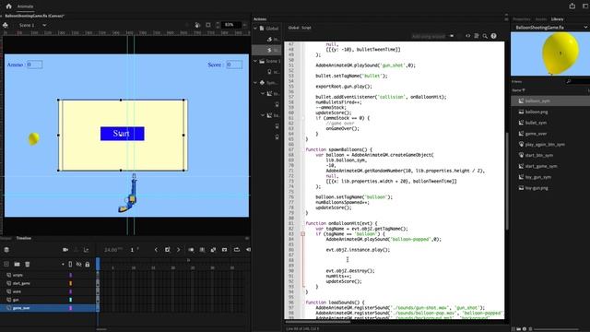Go to next keyframe arrow
Viewport: 590px width, 332px height.
click(178, 250)
